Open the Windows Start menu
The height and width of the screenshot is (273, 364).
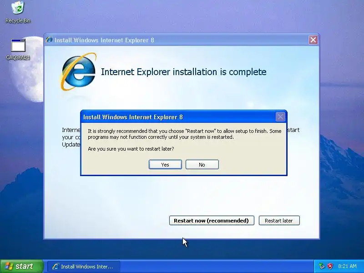21,266
